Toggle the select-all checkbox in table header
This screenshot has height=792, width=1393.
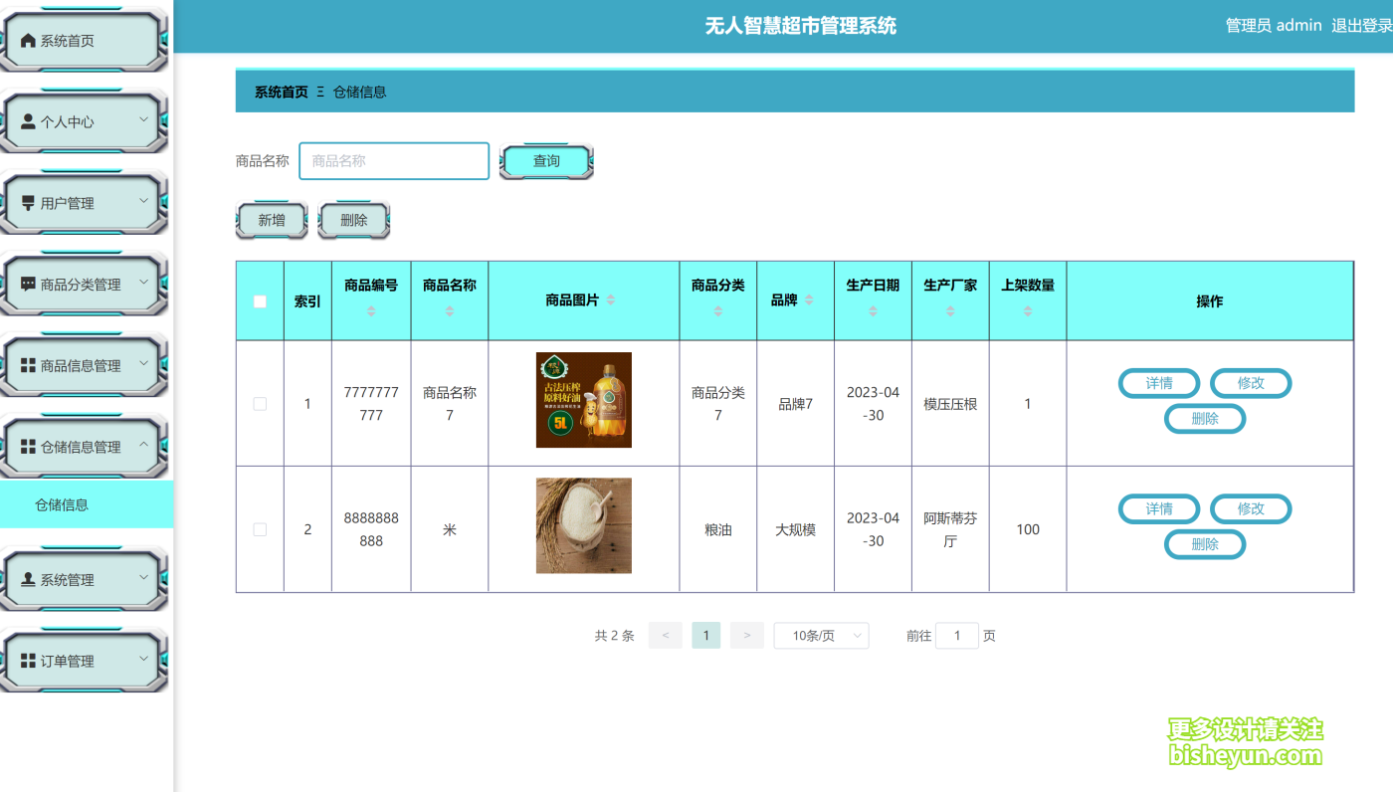click(x=260, y=301)
